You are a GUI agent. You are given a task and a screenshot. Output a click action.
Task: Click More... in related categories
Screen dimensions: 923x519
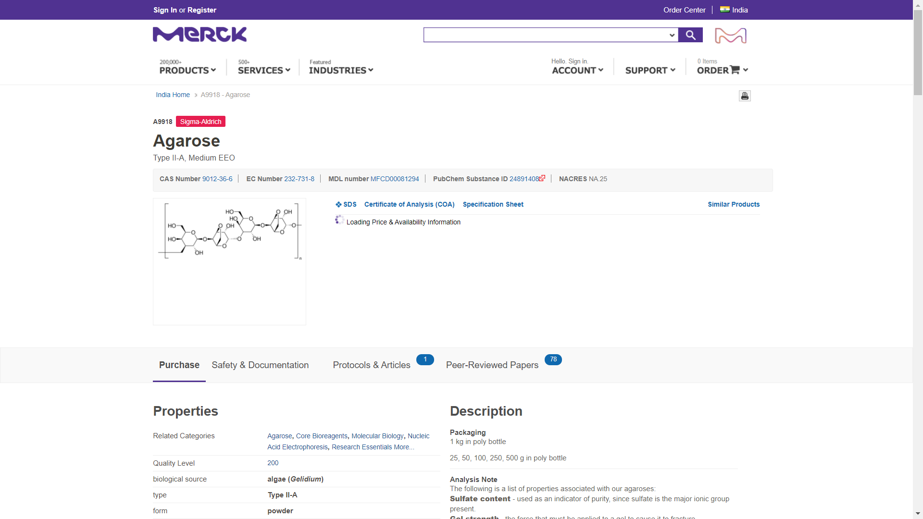(x=404, y=447)
